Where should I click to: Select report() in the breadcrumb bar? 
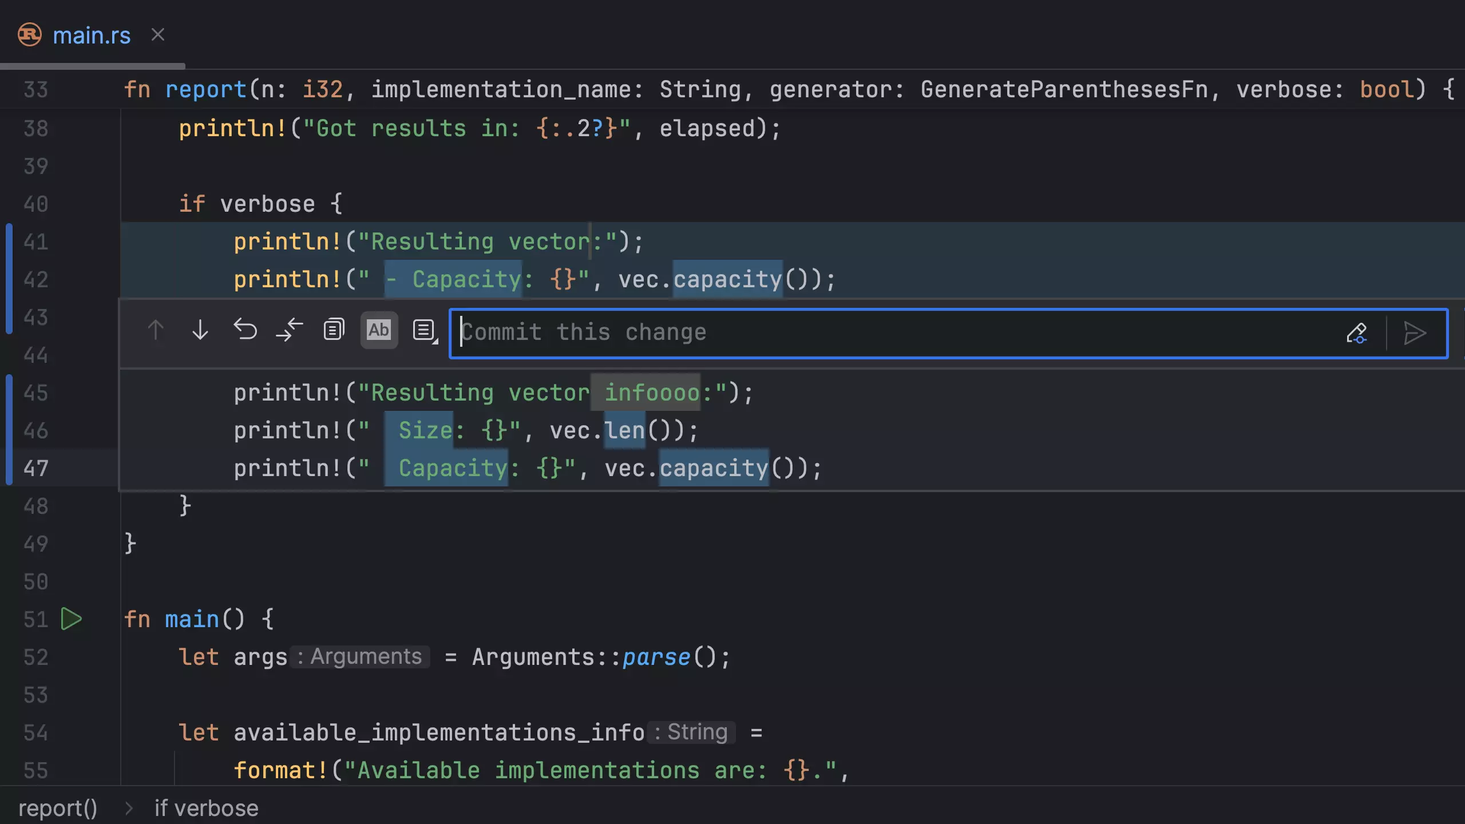[58, 808]
